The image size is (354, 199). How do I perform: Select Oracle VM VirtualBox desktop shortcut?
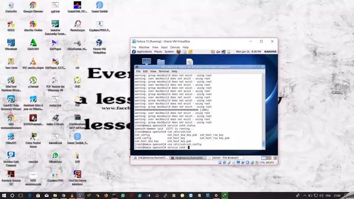click(x=100, y=46)
